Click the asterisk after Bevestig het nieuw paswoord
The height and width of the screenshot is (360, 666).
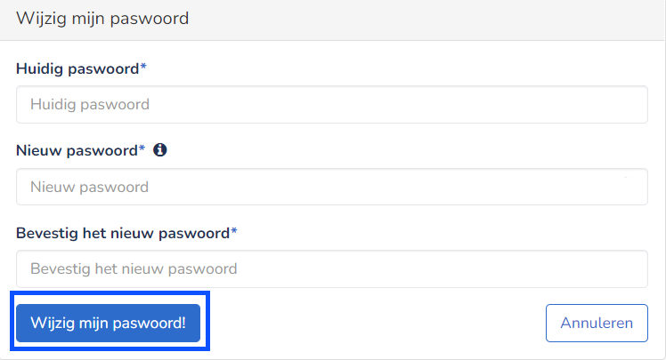point(233,231)
